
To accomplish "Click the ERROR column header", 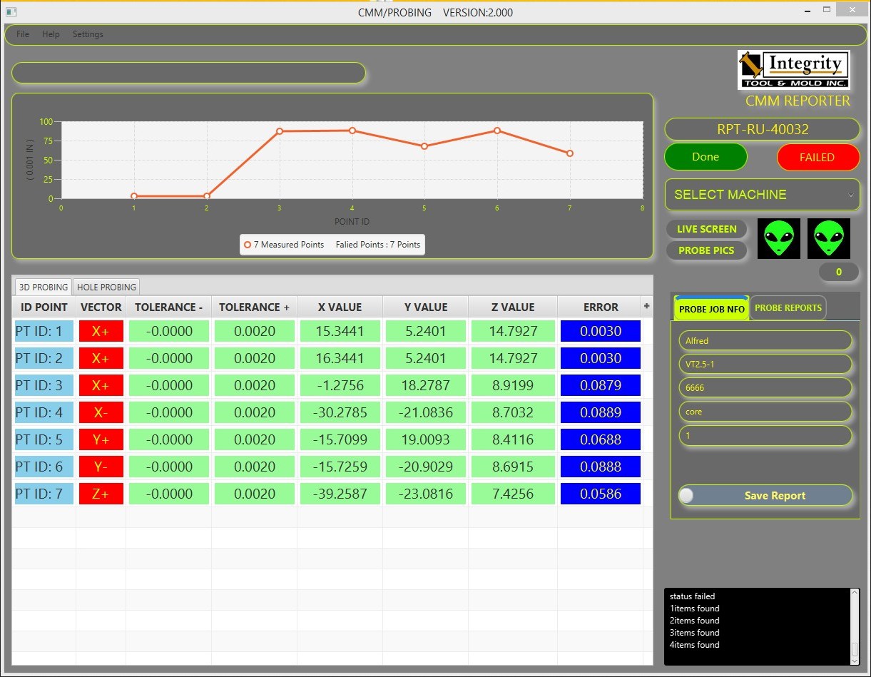I will [601, 307].
